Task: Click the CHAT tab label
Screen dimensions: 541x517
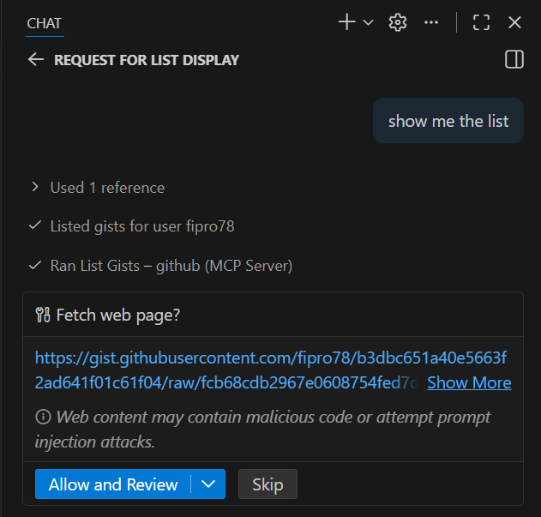Action: (45, 22)
